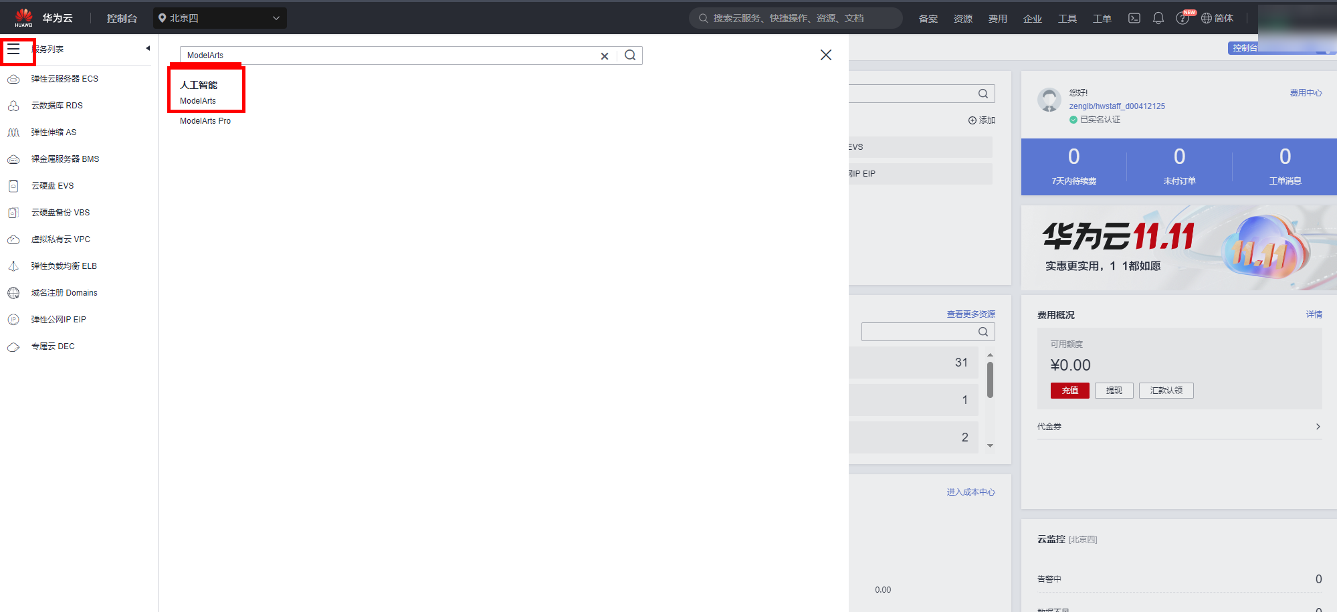This screenshot has height=612, width=1337.
Task: Click the user avatar icon
Action: point(1049,100)
